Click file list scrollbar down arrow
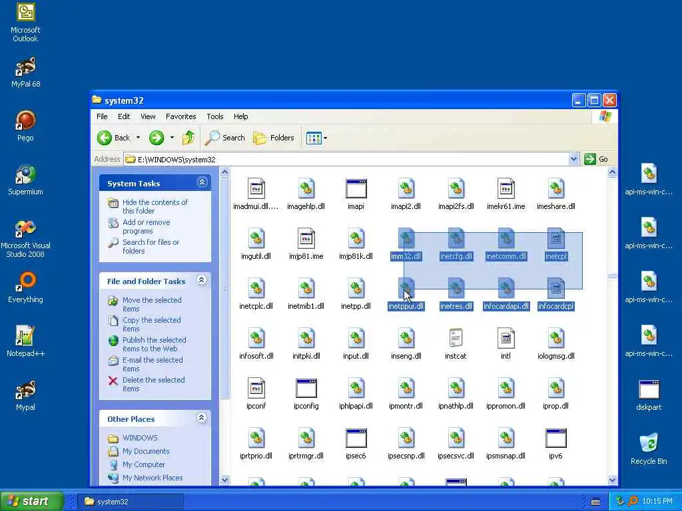The image size is (682, 511). (x=612, y=480)
